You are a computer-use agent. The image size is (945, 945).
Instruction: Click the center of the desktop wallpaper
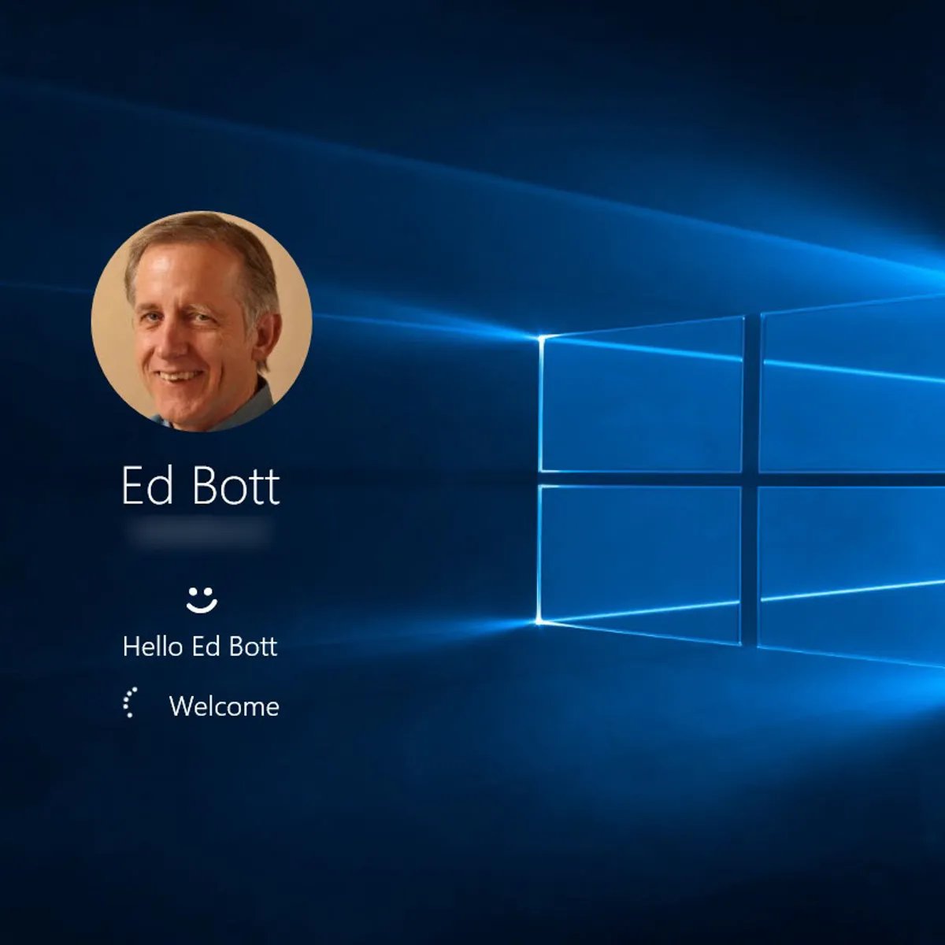pos(472,472)
